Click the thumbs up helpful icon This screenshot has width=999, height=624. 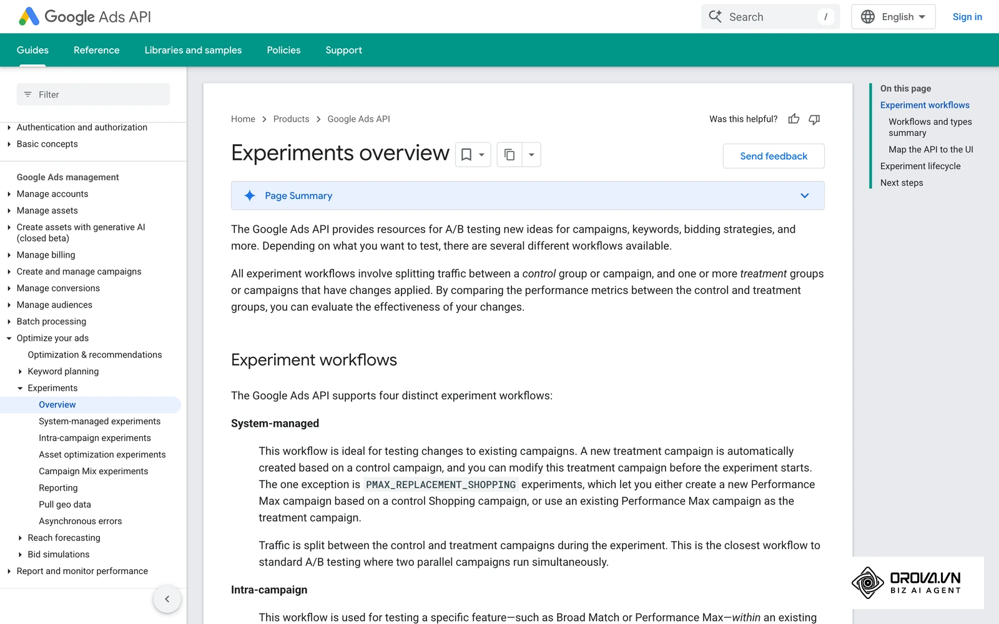(x=794, y=119)
